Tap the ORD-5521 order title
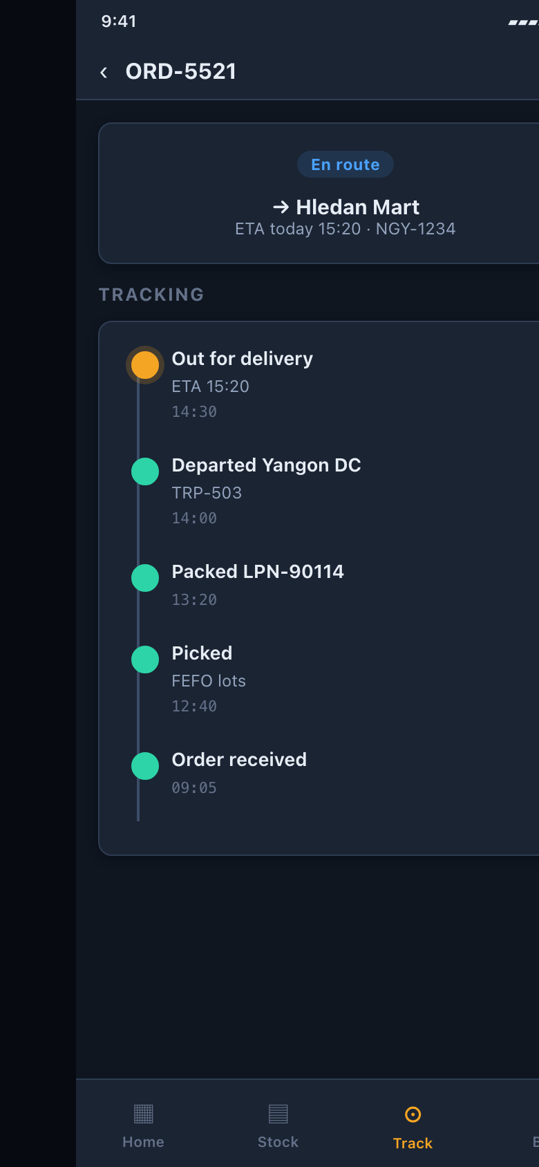Screen dimensions: 539x1167 click(181, 71)
